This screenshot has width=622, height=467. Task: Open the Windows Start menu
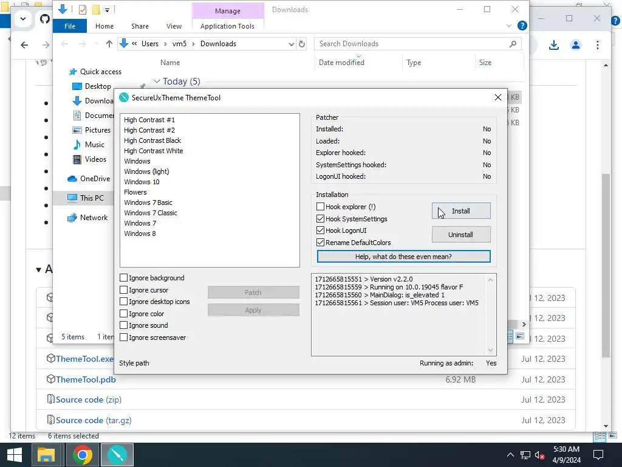pos(15,455)
